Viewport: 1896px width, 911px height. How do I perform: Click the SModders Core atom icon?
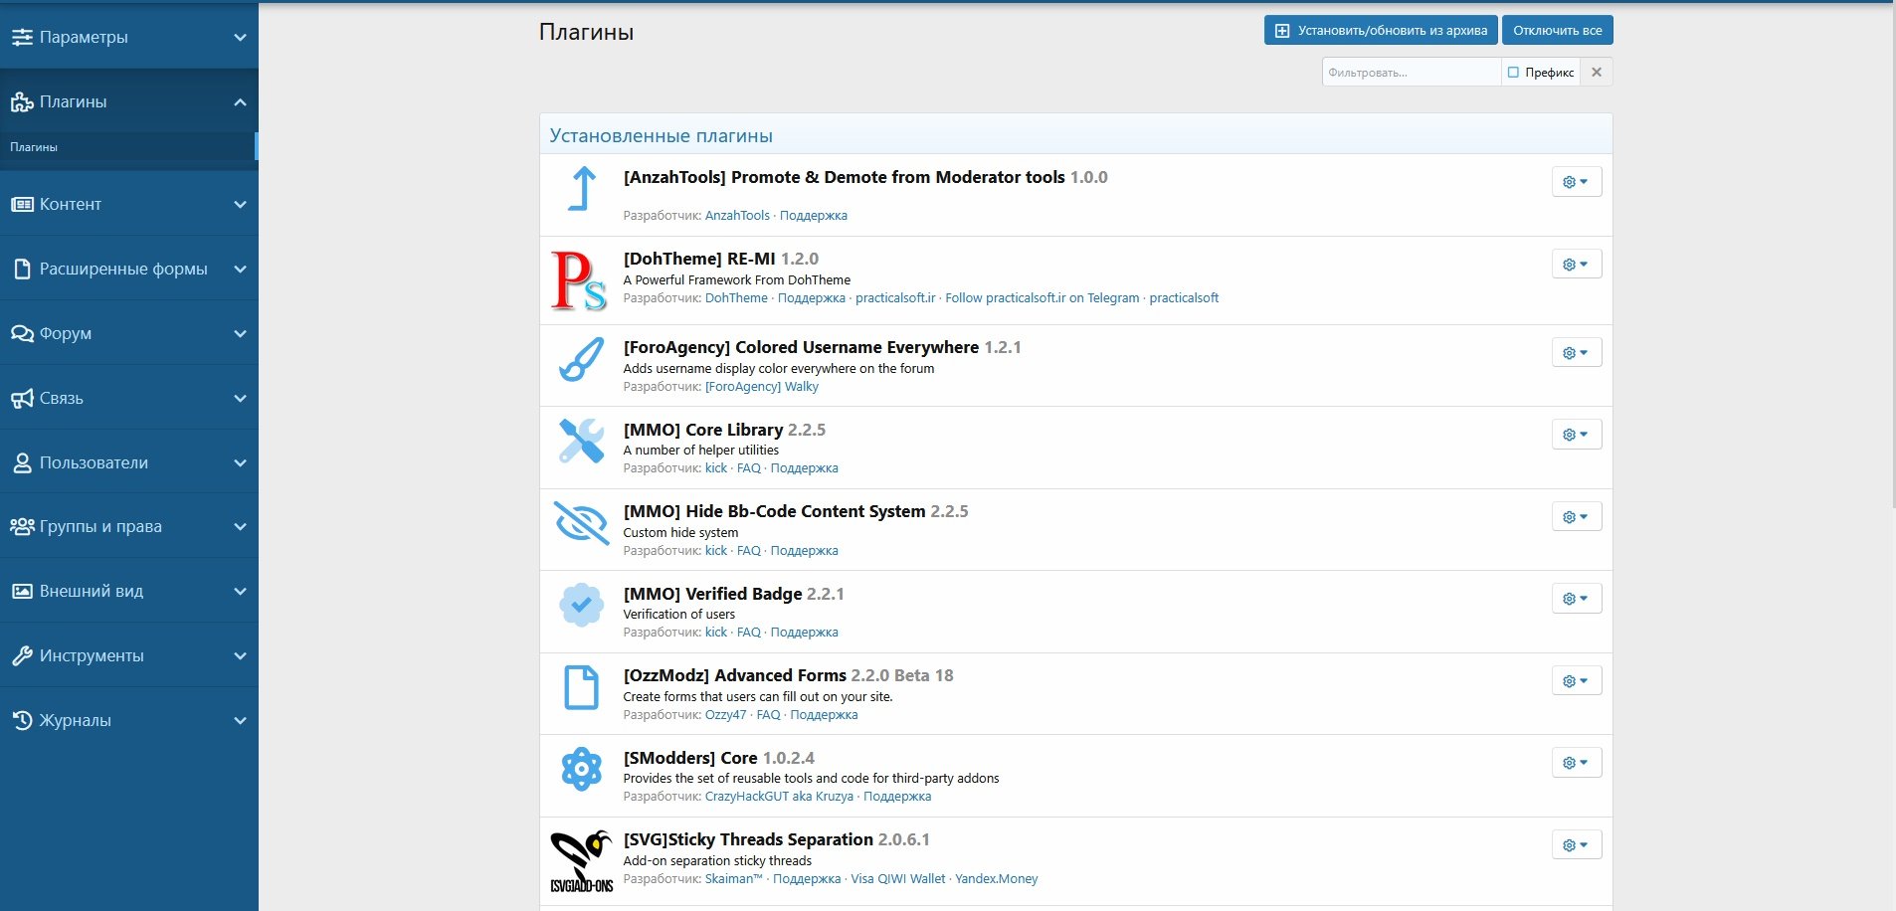pyautogui.click(x=582, y=769)
